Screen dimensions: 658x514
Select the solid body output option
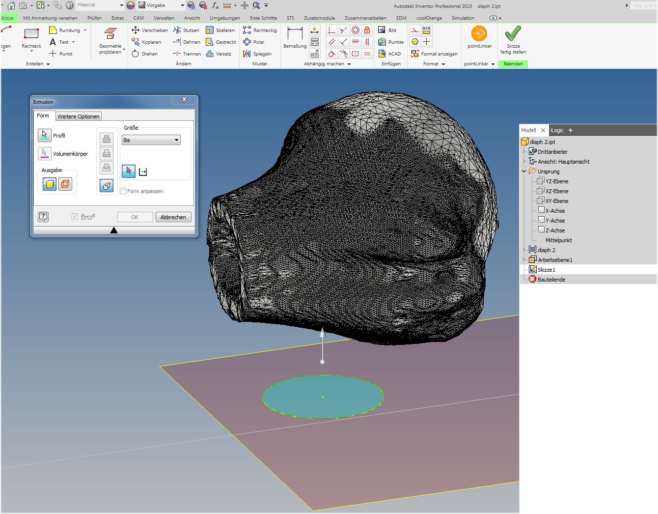(50, 184)
